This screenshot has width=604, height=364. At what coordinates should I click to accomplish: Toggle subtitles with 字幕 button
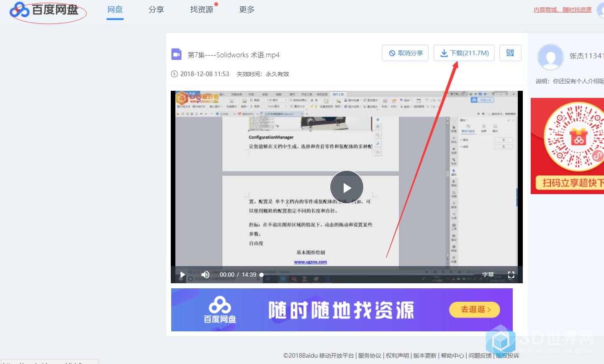[x=488, y=275]
